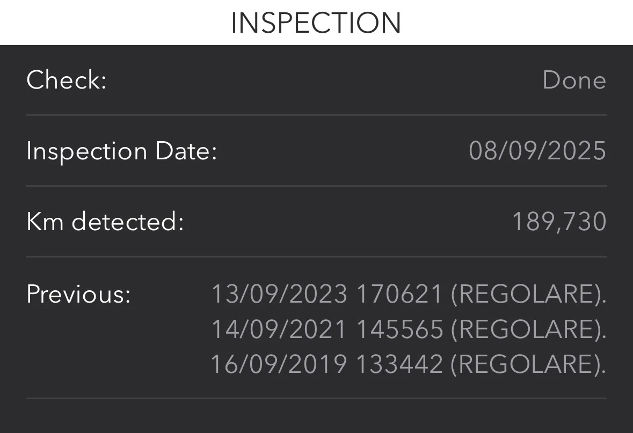The height and width of the screenshot is (433, 633).
Task: Click the divider line beneath the Check row
Action: [x=317, y=115]
